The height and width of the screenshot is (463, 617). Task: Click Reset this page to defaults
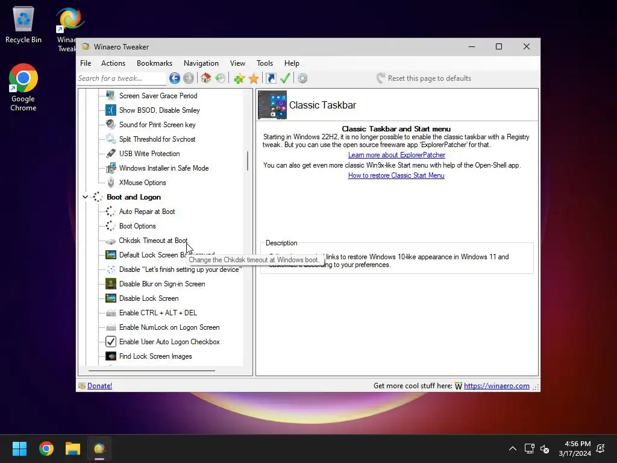[424, 78]
